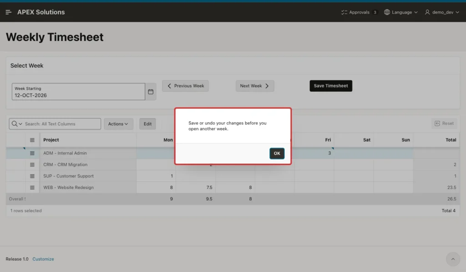Click Mon cell for Customer Support row
This screenshot has height=272, width=466.
pos(157,176)
